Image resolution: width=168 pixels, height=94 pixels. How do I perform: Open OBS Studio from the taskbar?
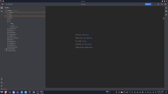[x=38, y=92]
